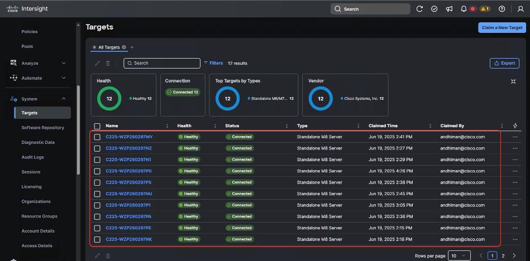Click the delete trash icon above table

(108, 64)
